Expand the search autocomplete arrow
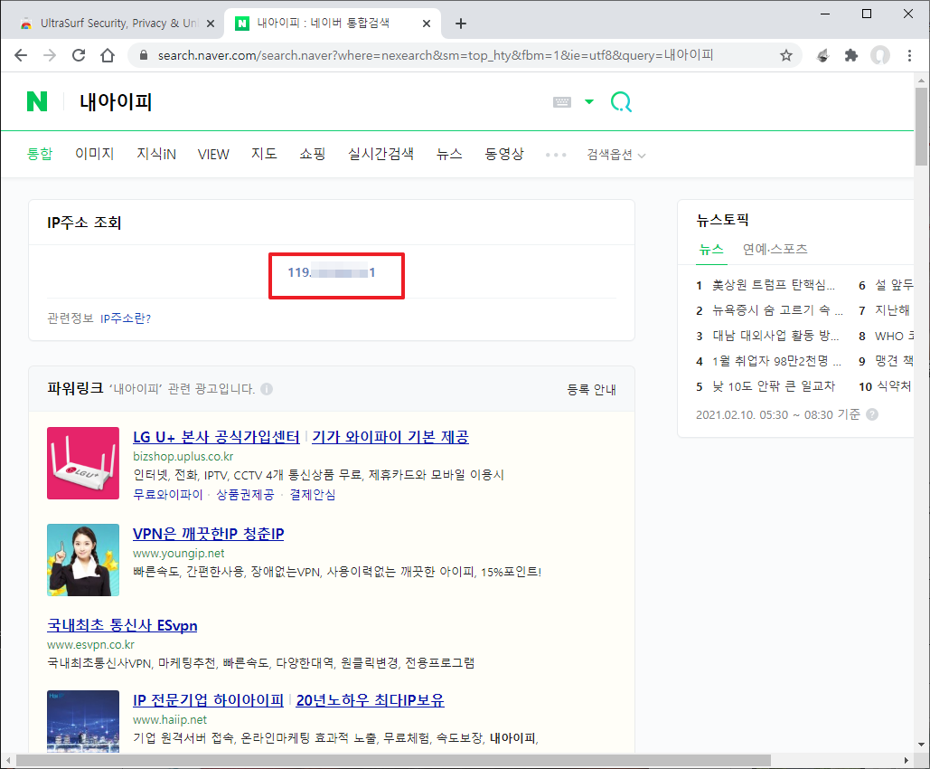 click(x=589, y=101)
